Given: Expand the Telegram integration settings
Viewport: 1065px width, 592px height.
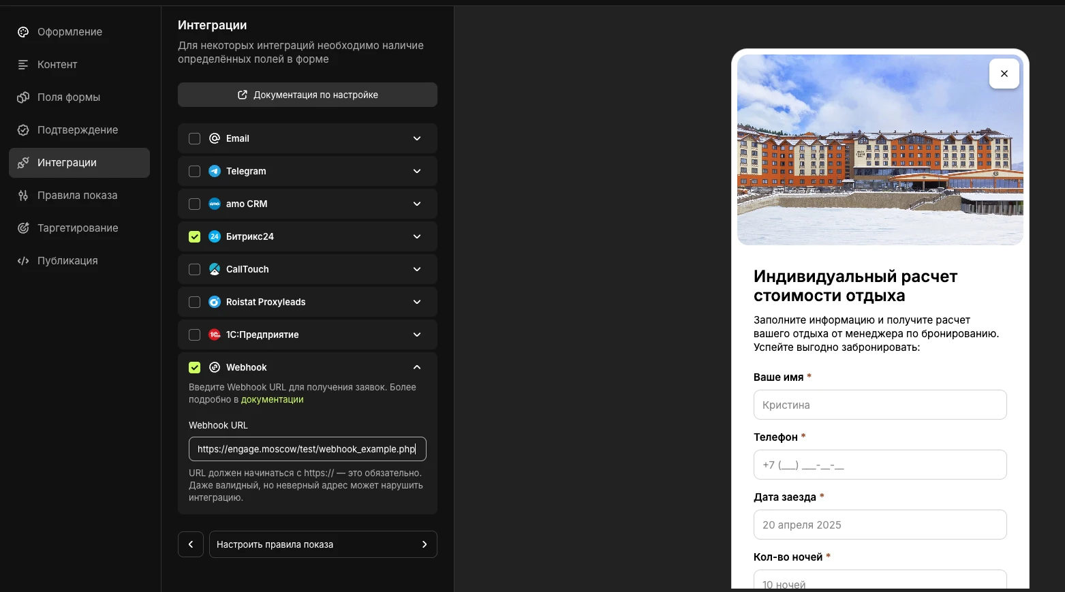Looking at the screenshot, I should click(x=417, y=171).
